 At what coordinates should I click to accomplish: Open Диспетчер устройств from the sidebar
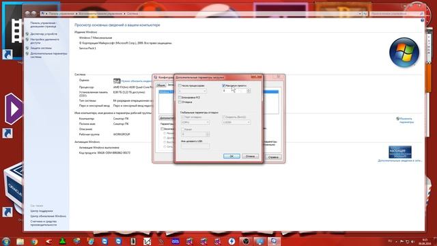[44, 33]
